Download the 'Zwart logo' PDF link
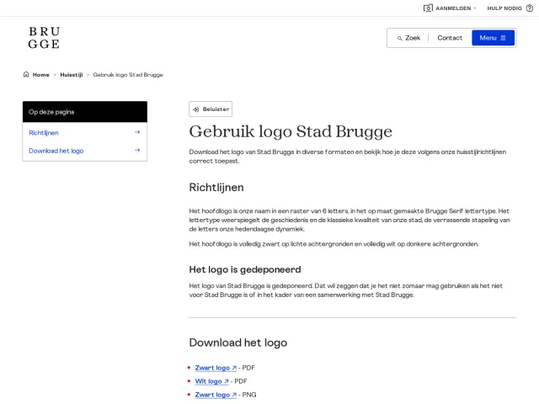Screen dimensions: 539x404 pos(216,368)
